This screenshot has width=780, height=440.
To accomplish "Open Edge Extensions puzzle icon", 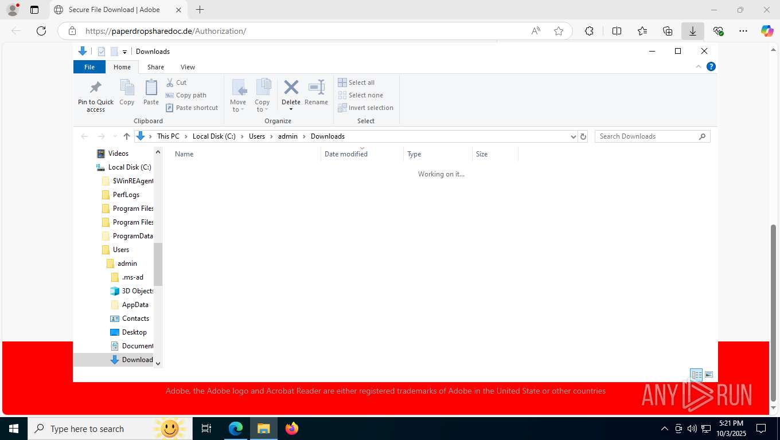I will coord(589,31).
